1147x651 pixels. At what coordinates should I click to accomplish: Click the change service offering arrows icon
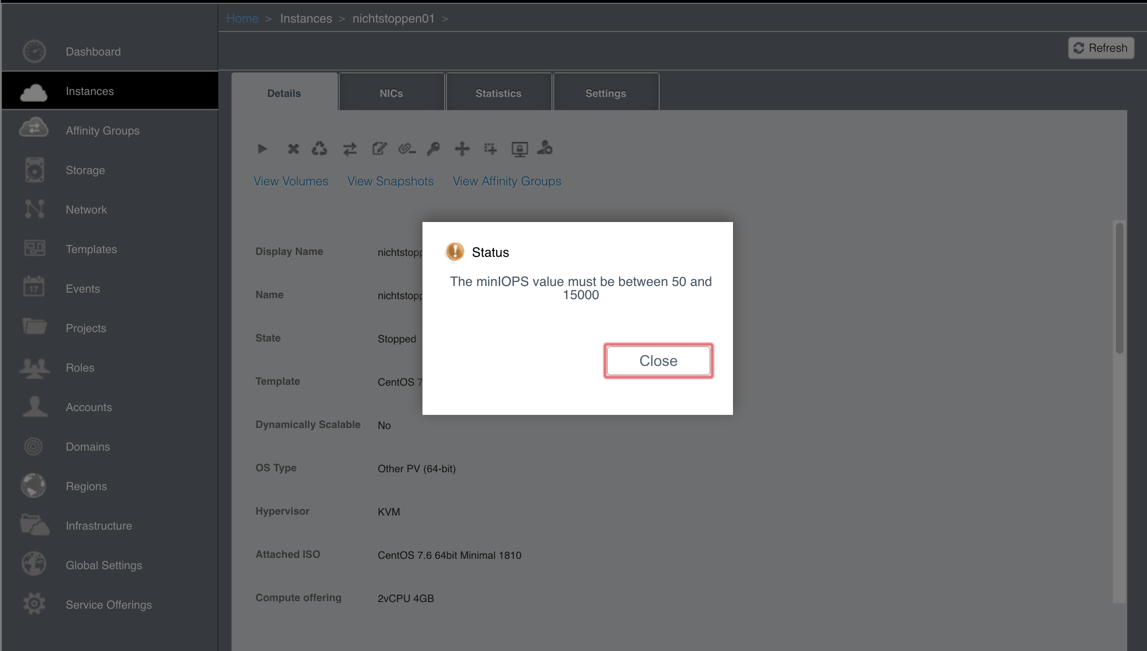[x=350, y=149]
